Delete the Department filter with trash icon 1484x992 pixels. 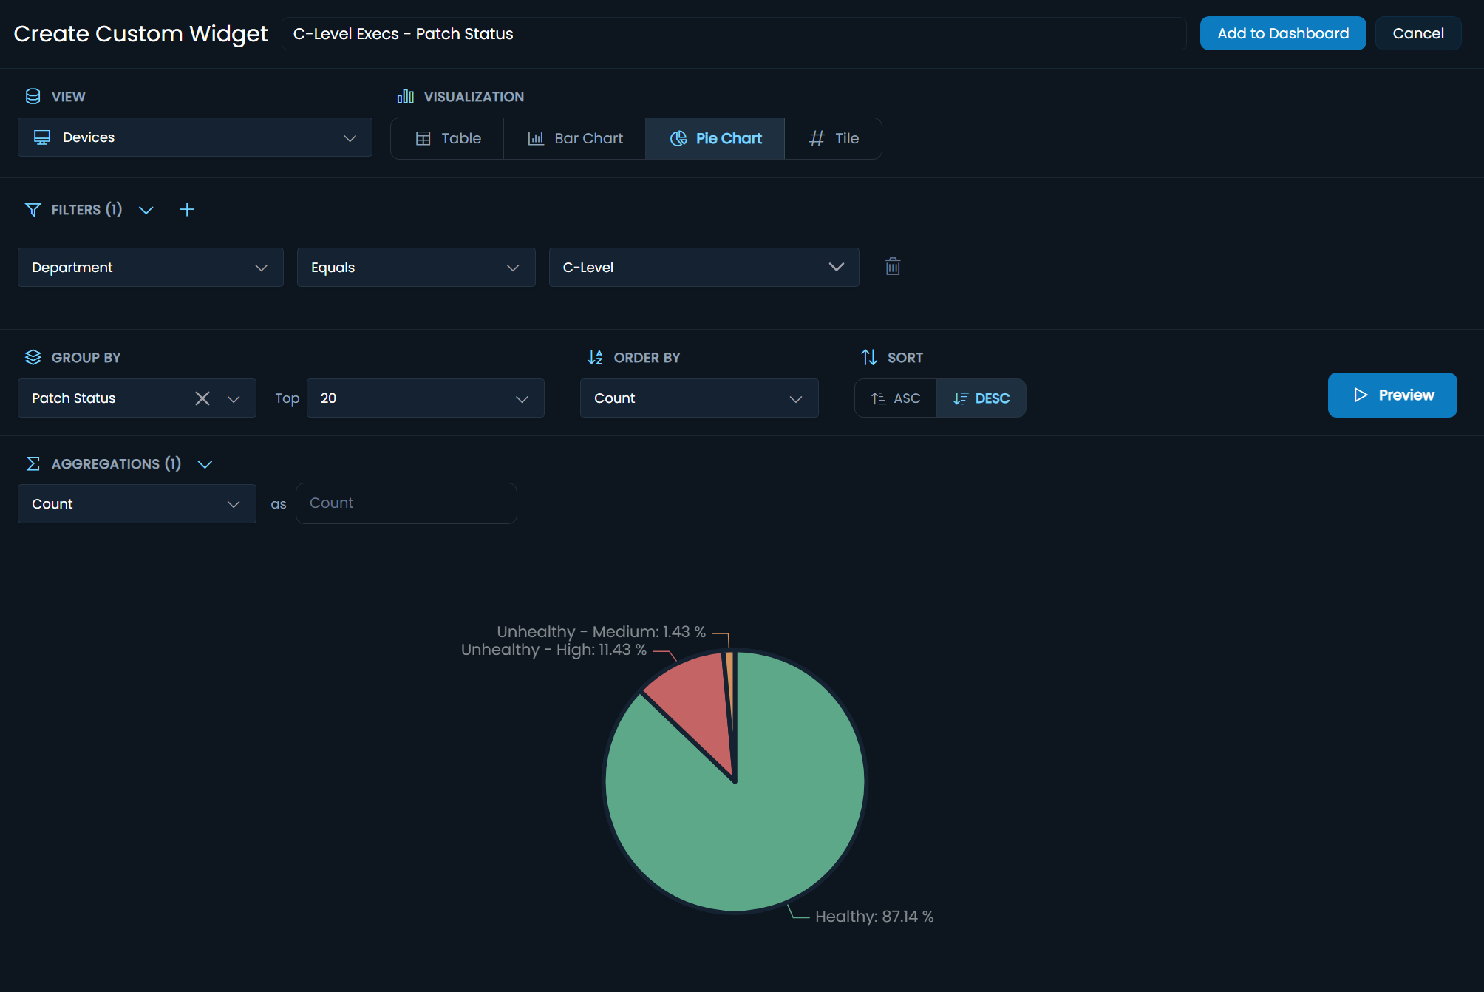[893, 267]
